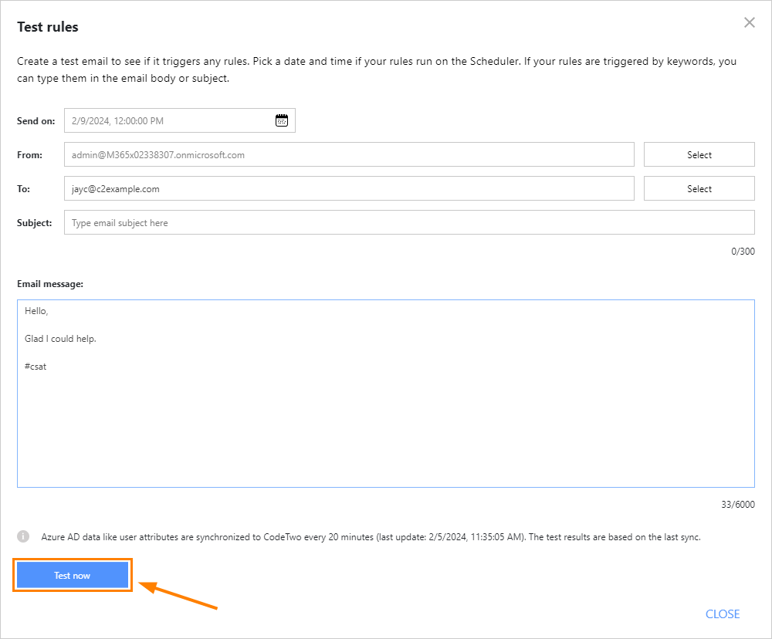
Task: Click the #csat keyword in the message
Action: [x=37, y=366]
